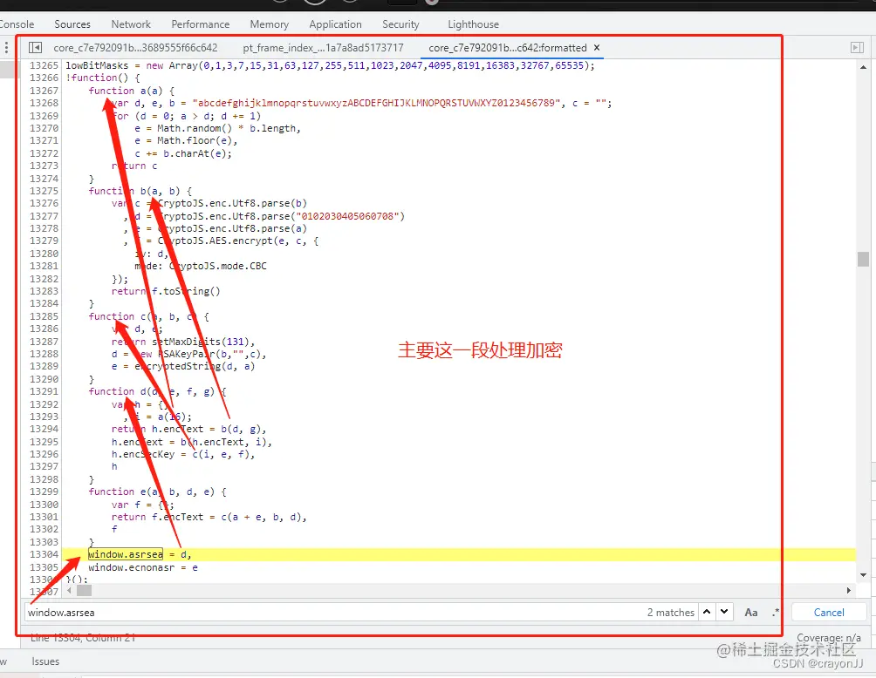Open the Issues drawer tab

point(45,661)
